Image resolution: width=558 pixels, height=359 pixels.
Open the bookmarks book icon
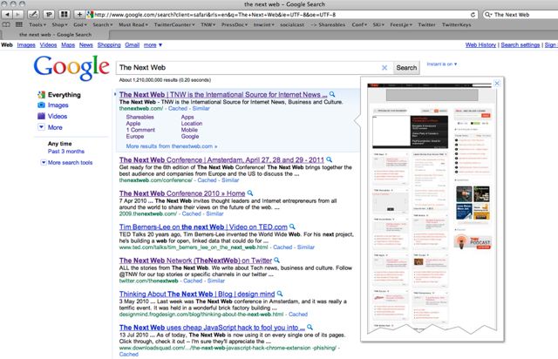(6, 24)
